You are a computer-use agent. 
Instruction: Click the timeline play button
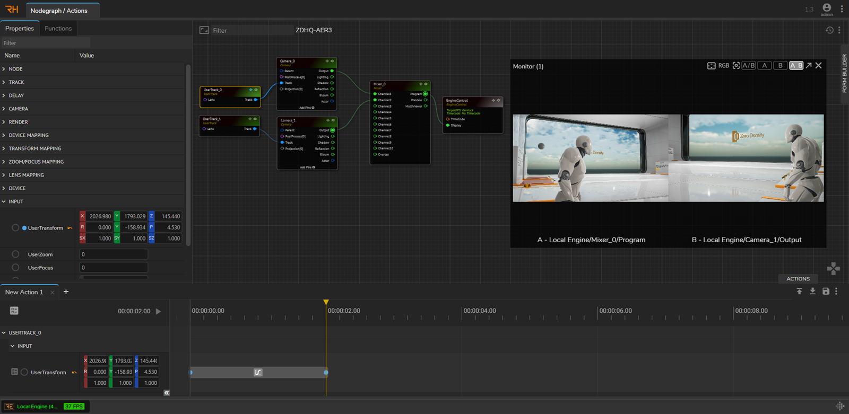click(158, 311)
